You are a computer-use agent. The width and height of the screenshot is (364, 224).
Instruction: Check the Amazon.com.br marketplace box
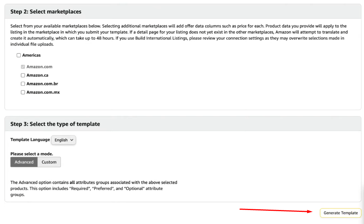23,83
